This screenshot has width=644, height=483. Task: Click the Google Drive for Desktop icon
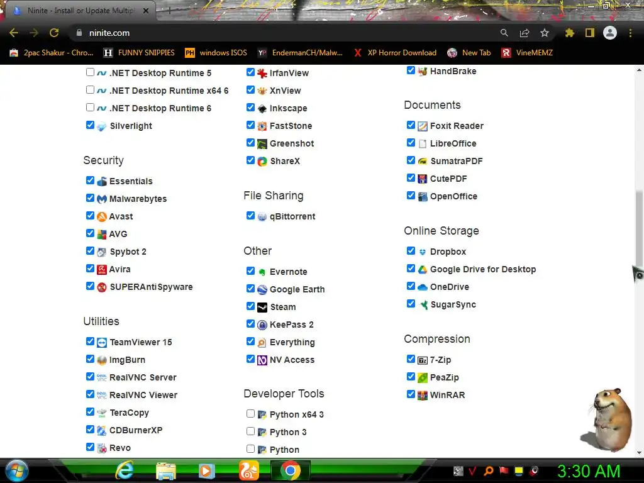click(423, 270)
